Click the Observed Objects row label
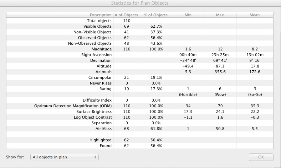The image size is (281, 168). pyautogui.click(x=94, y=38)
